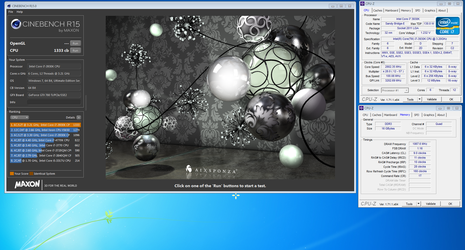Select ranking row i7-3840QM score 505
The width and height of the screenshot is (465, 250).
point(45,156)
